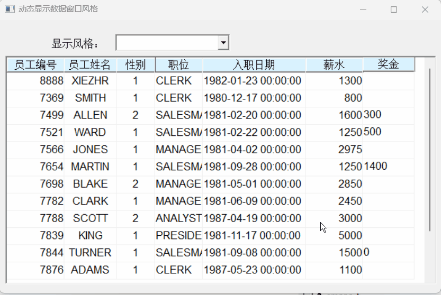Click bonus value 1400
441x295 pixels.
click(375, 167)
